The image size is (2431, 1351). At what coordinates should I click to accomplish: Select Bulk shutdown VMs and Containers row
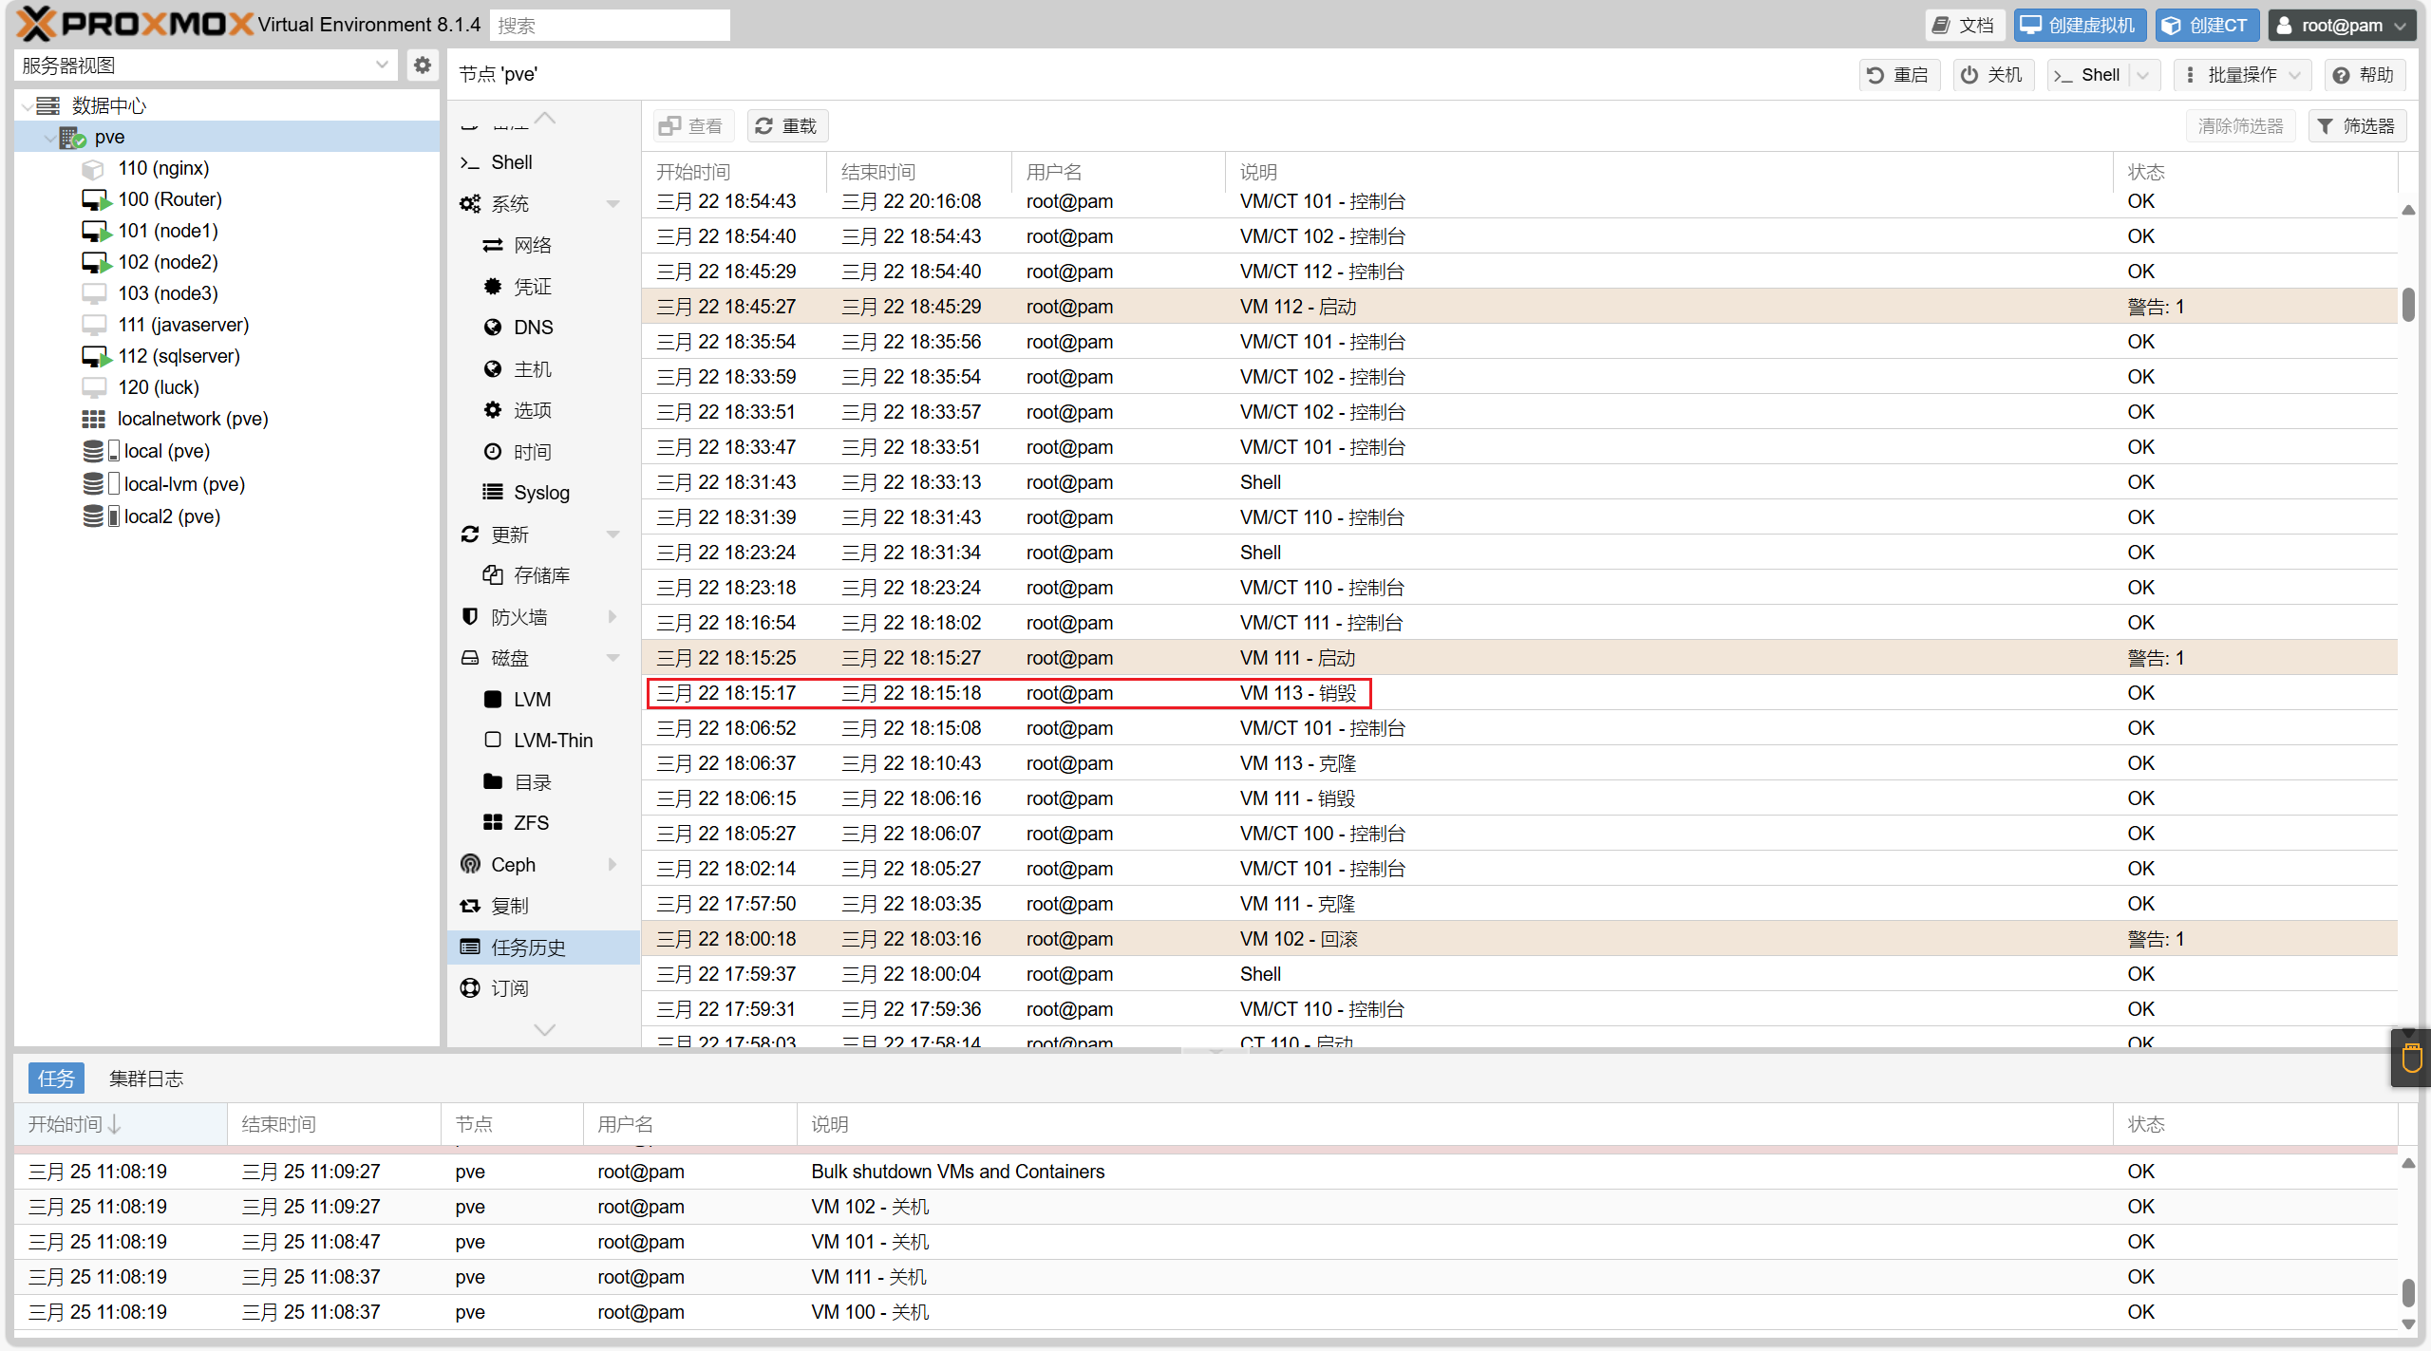pyautogui.click(x=1206, y=1172)
